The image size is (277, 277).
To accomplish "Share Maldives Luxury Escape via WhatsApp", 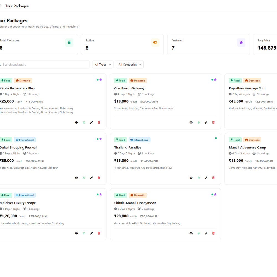I will (x=84, y=233).
